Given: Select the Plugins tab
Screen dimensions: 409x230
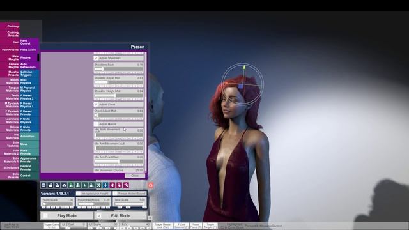Looking at the screenshot, I should click(x=29, y=57).
